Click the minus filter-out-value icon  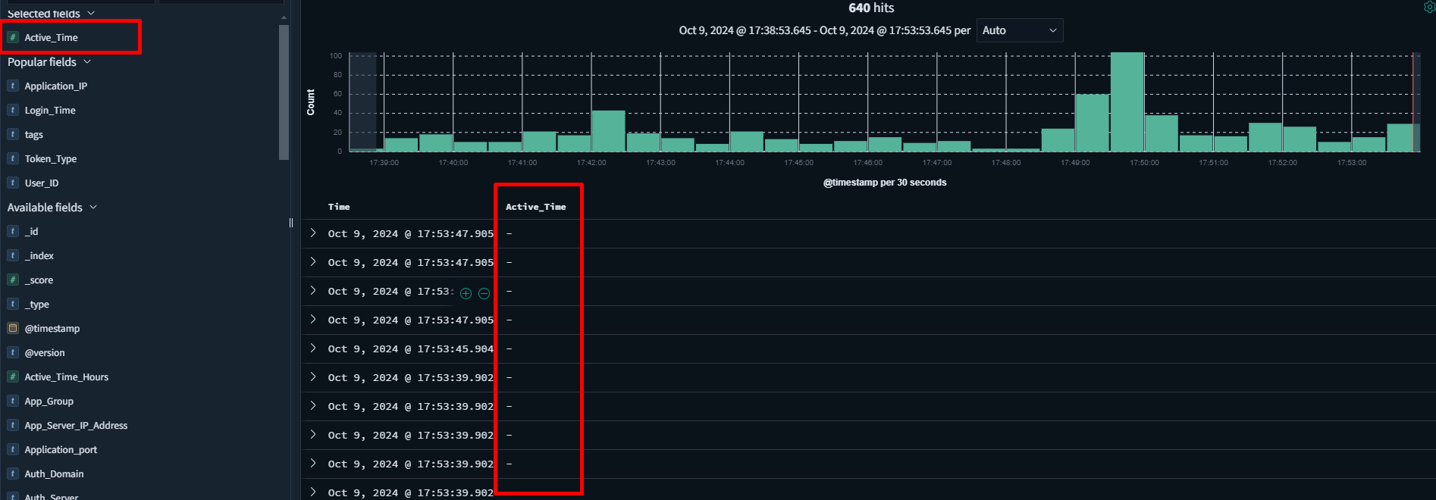click(484, 293)
